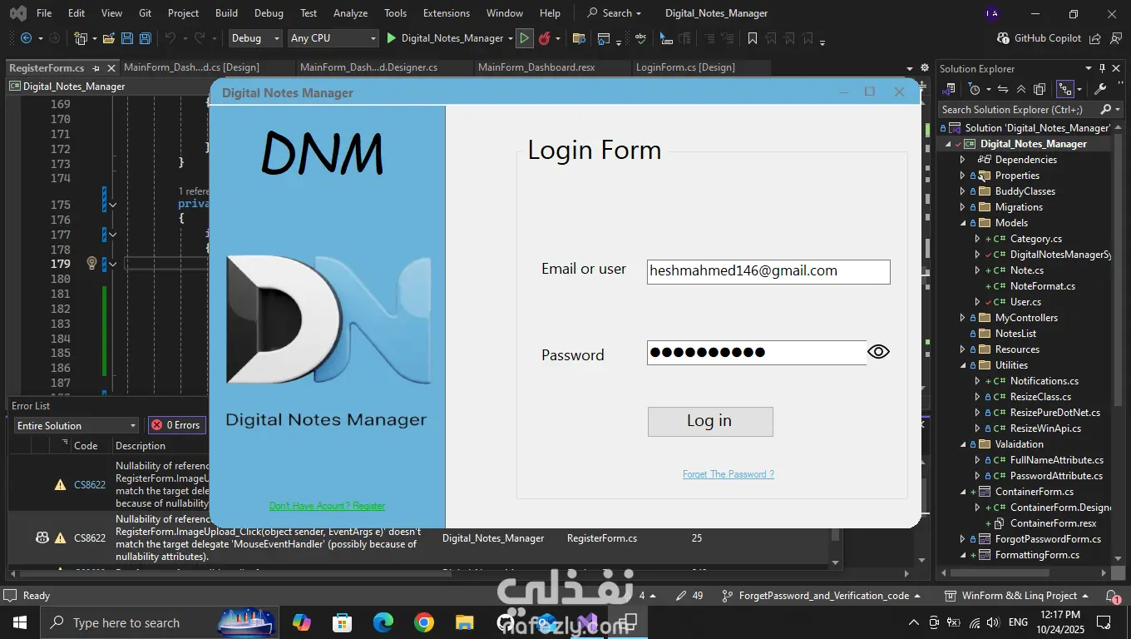Screen dimensions: 1131x639
Task: Open the File menu
Action: tap(44, 13)
